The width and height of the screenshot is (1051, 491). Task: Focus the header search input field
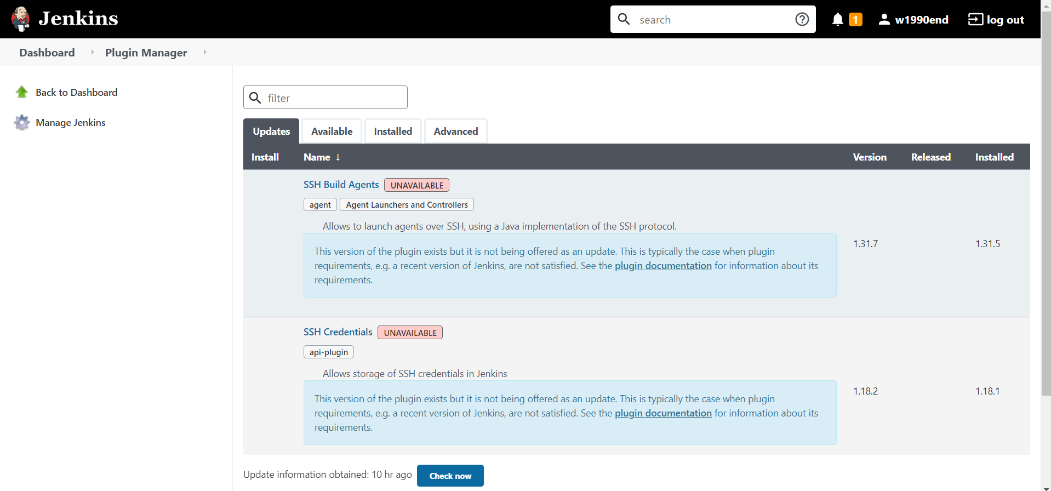713,19
